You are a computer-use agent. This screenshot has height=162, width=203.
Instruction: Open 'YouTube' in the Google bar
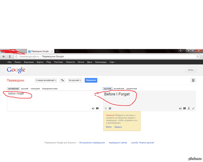click(x=58, y=62)
